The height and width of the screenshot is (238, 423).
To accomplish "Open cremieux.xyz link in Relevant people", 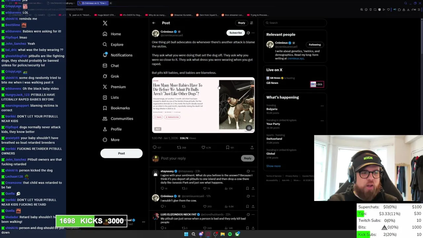I will coord(295,59).
